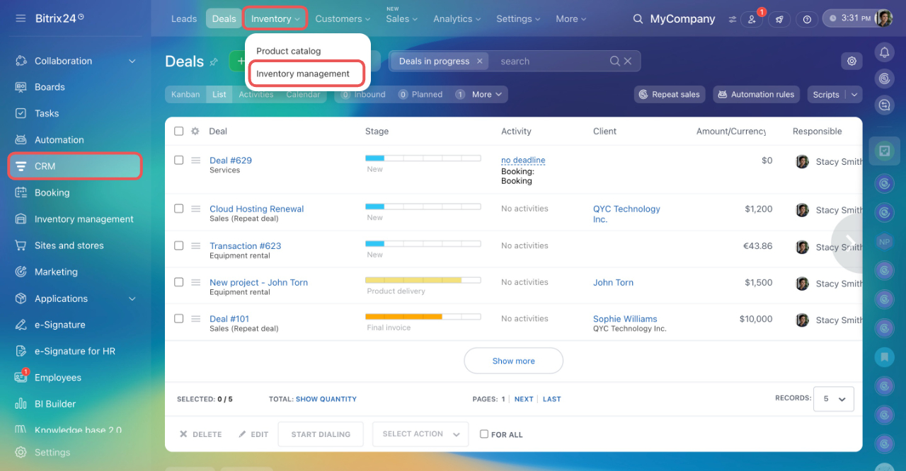Open the SELECT ACTION dropdown
The image size is (906, 471).
(420, 434)
